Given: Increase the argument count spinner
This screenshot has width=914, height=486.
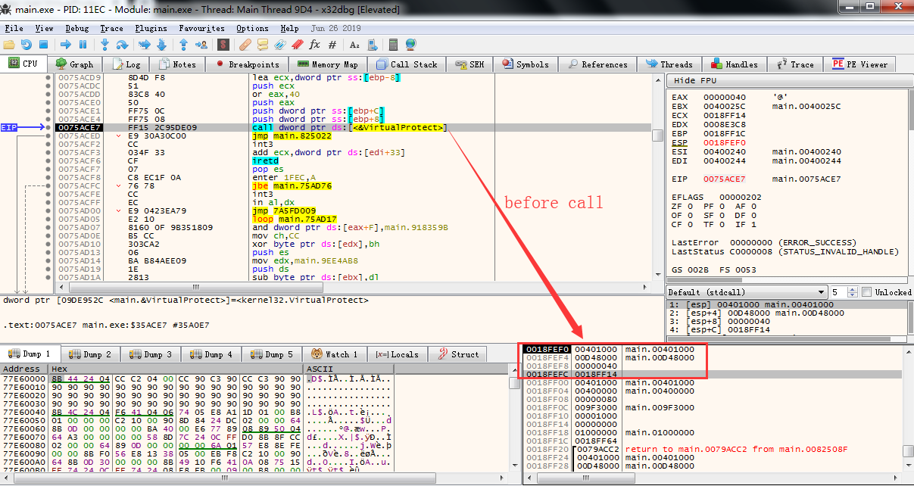Looking at the screenshot, I should [854, 289].
